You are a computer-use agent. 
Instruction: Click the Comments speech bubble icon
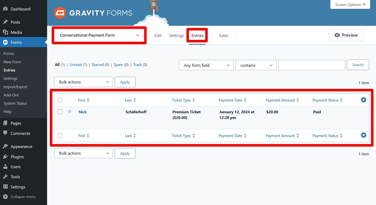5,133
